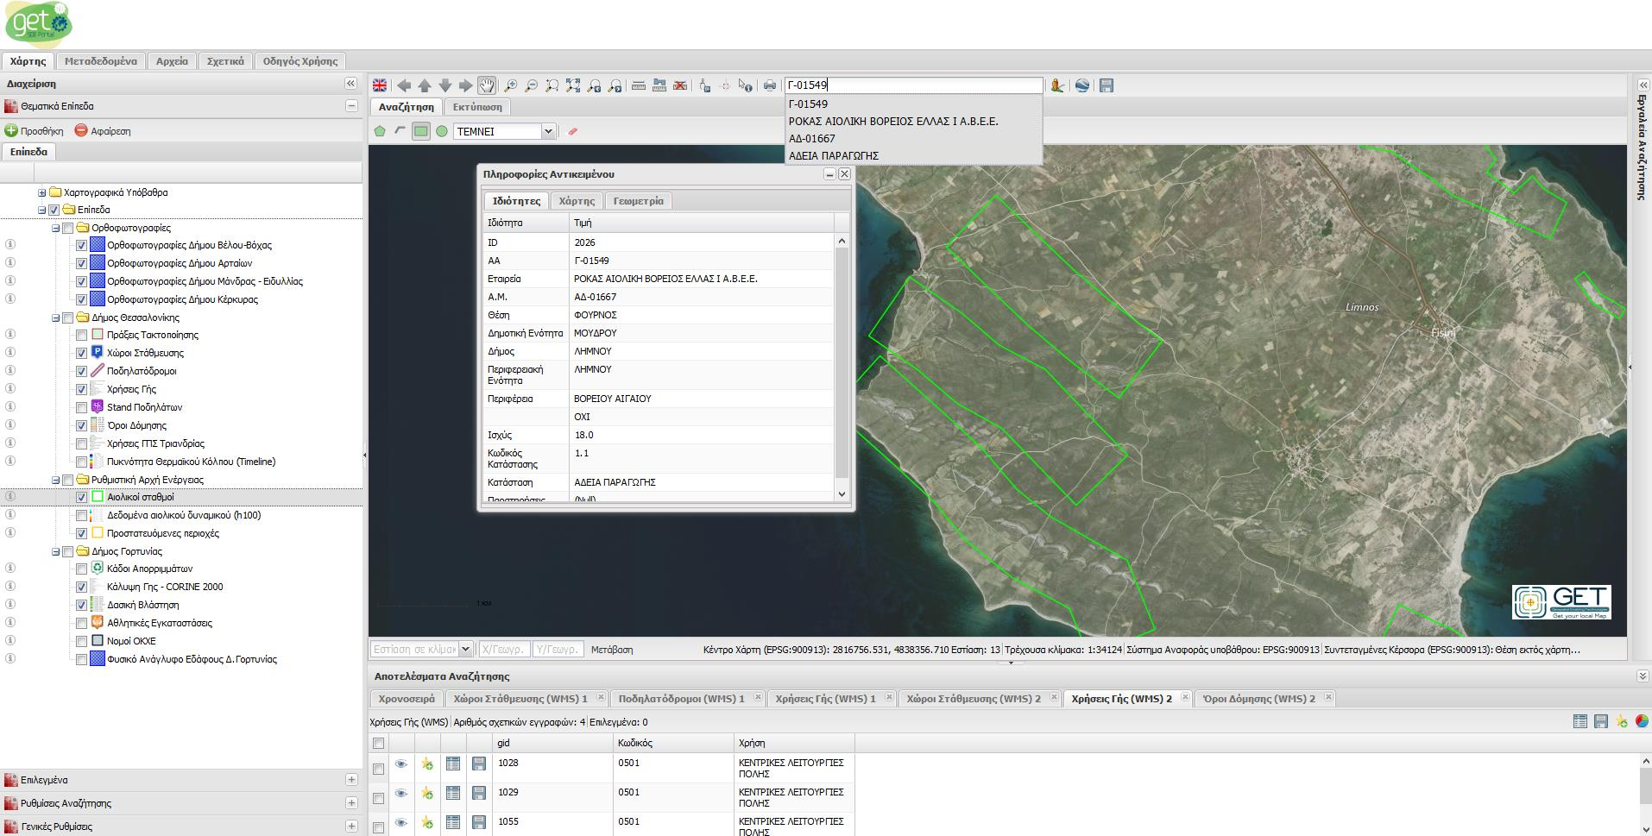Click the Προσθήκη add layer button
1652x836 pixels.
35,131
